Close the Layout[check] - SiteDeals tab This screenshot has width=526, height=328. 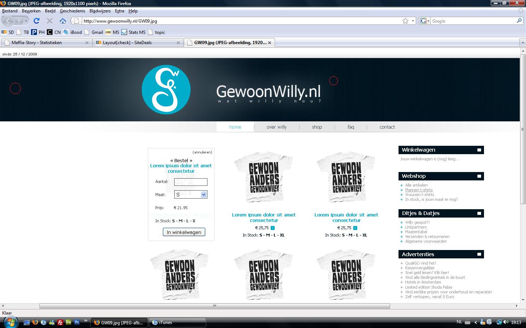click(178, 43)
